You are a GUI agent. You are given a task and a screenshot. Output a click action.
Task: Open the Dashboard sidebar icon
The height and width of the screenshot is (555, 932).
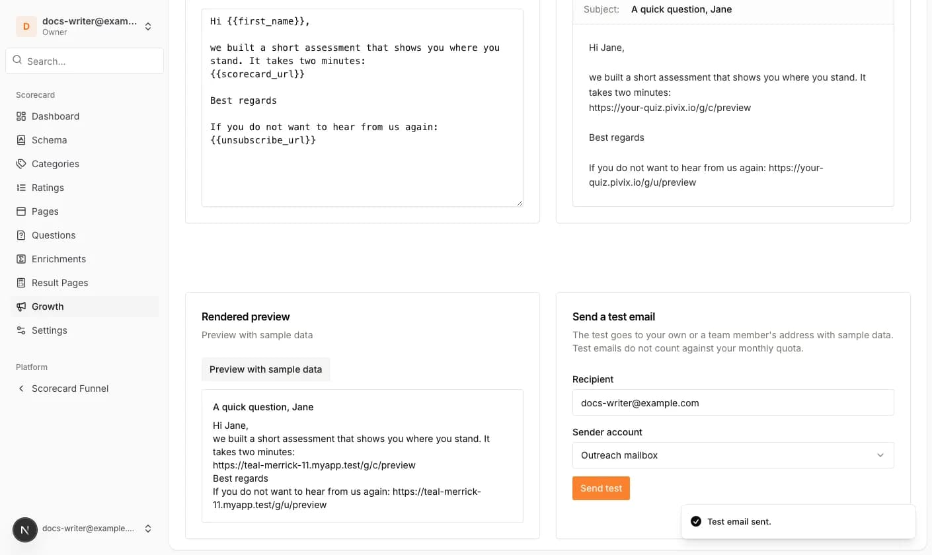click(21, 116)
